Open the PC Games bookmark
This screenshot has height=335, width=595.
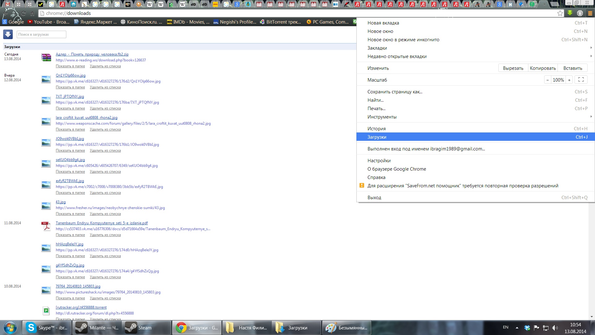coord(328,22)
